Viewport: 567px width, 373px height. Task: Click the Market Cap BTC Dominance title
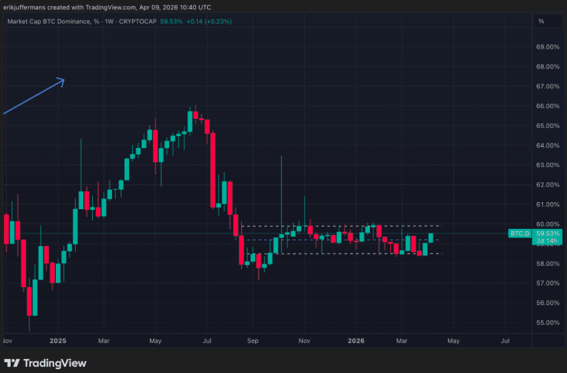tap(53, 22)
